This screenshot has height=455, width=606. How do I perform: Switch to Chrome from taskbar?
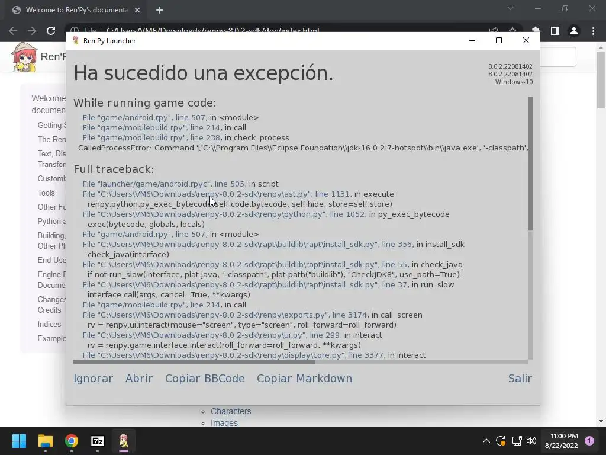point(72,441)
